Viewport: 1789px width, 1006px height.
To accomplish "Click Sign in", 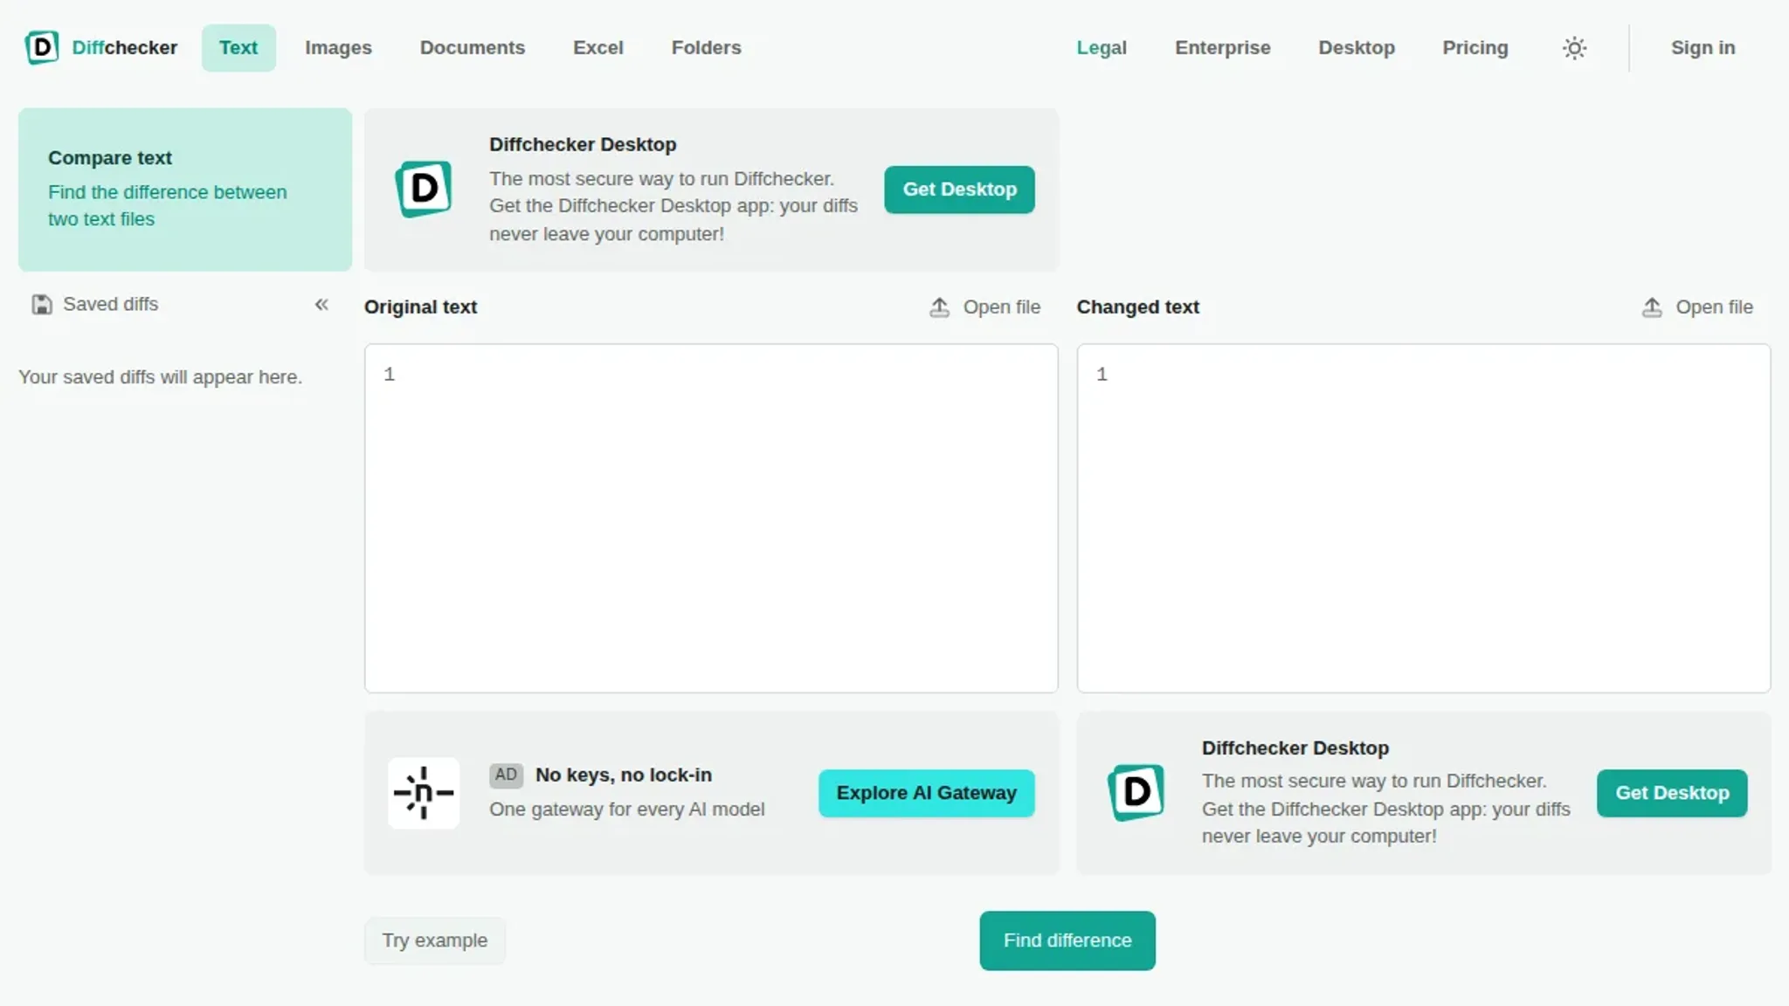I will coord(1703,48).
